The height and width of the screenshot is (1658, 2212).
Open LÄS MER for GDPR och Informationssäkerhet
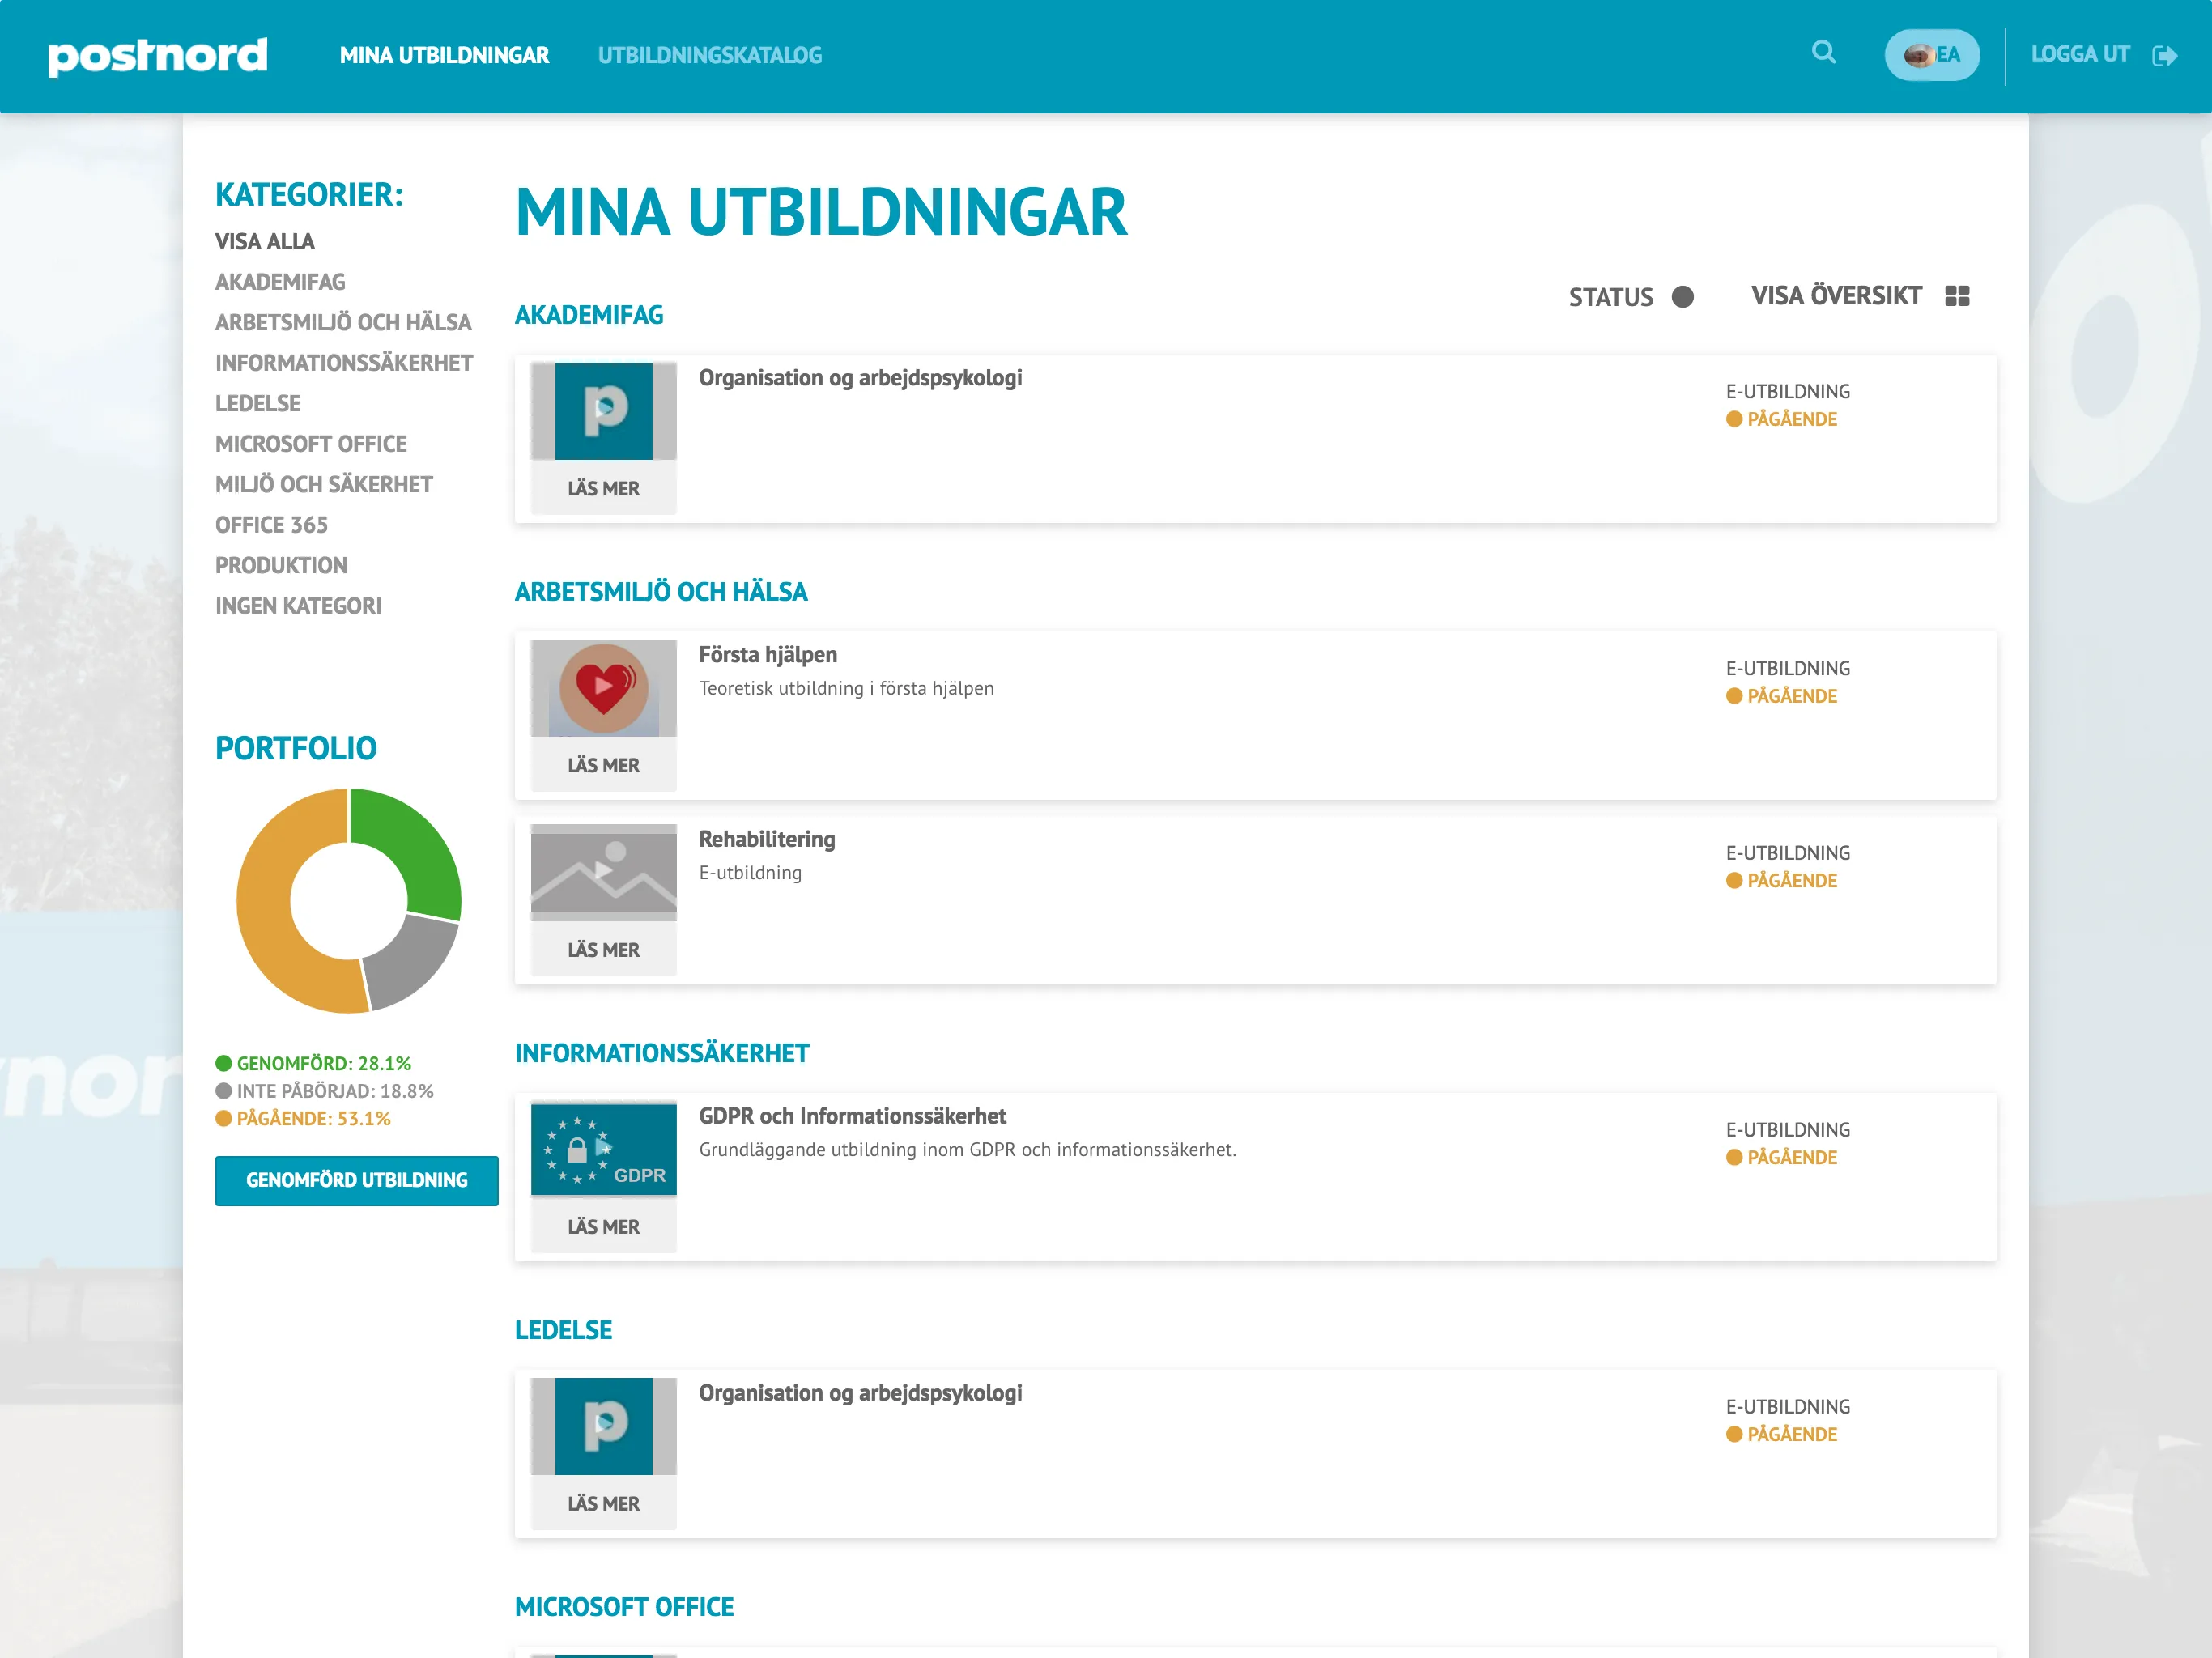[x=602, y=1225]
